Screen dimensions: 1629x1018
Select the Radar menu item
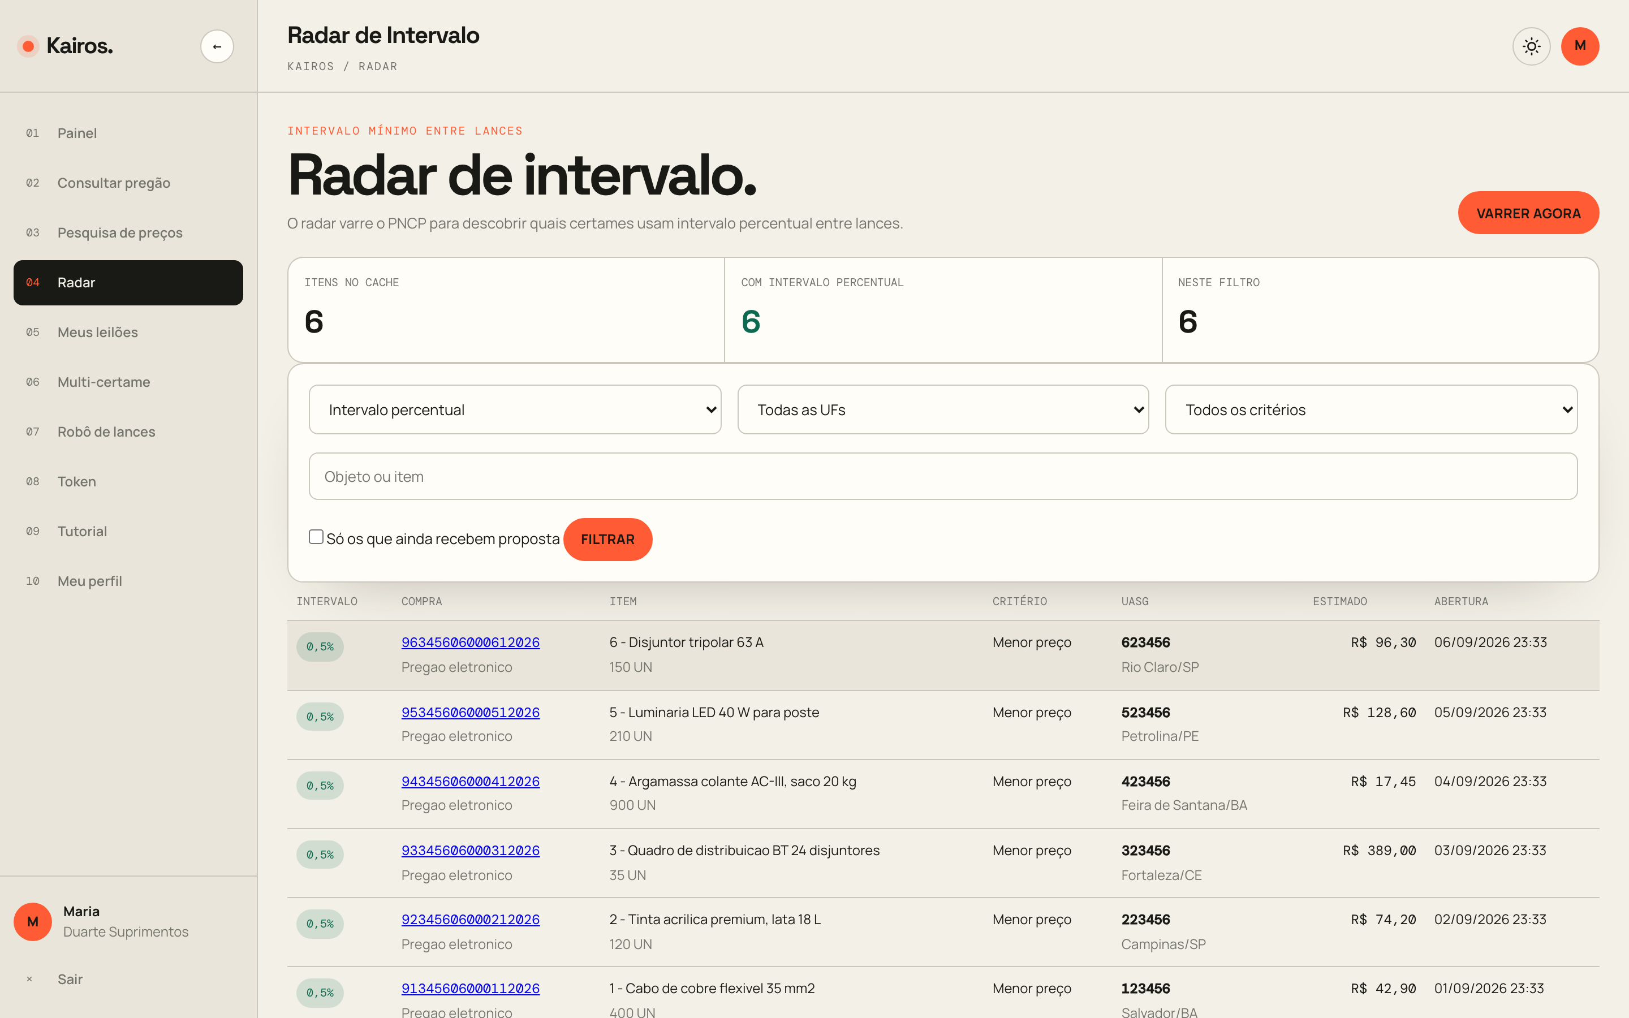click(128, 283)
